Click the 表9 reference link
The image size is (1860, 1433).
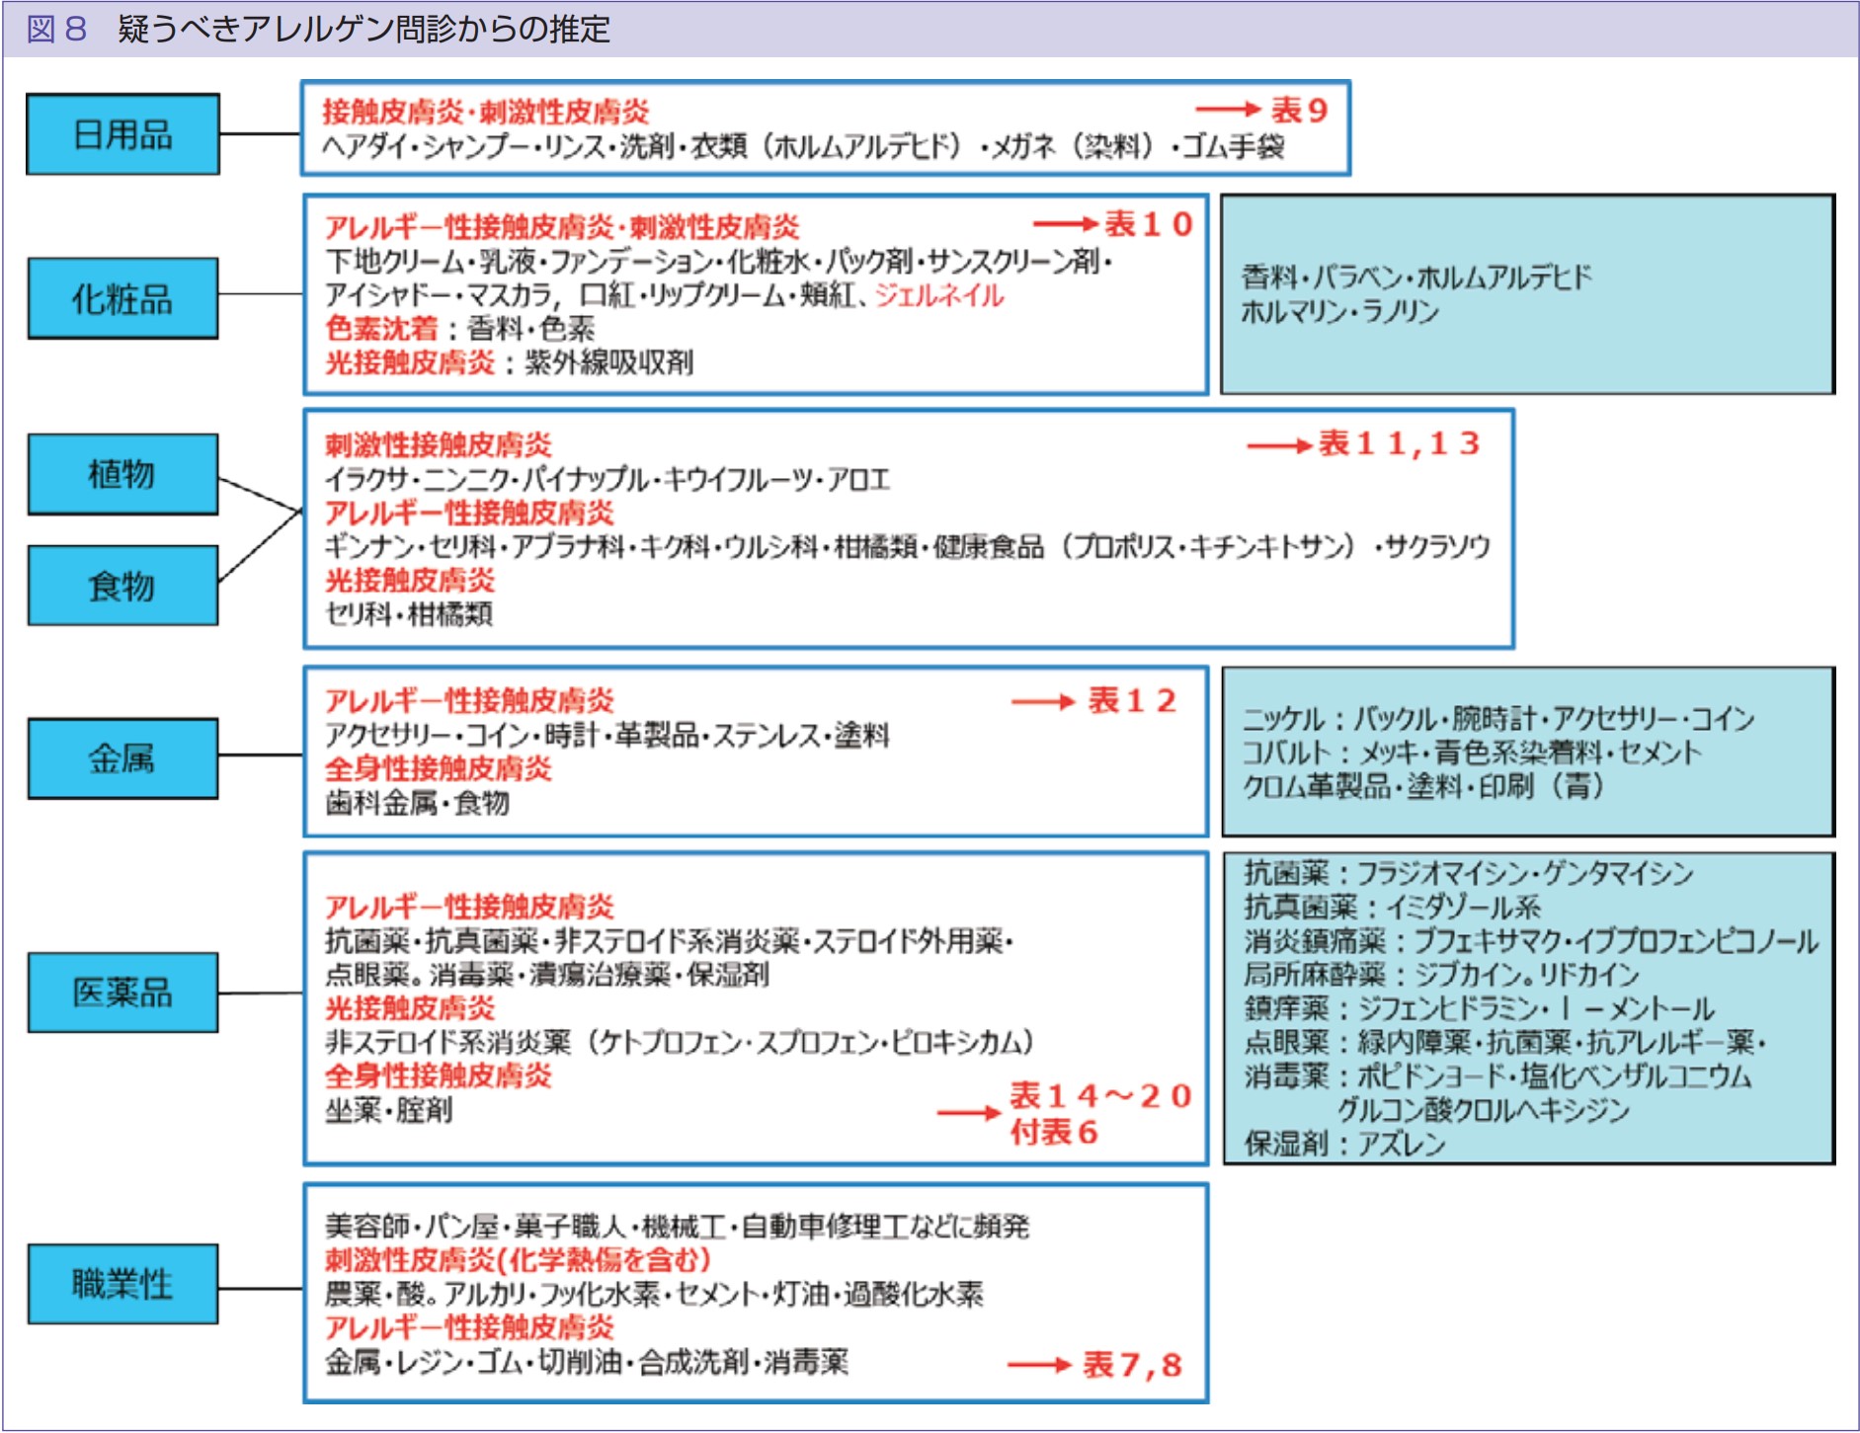(x=1299, y=110)
